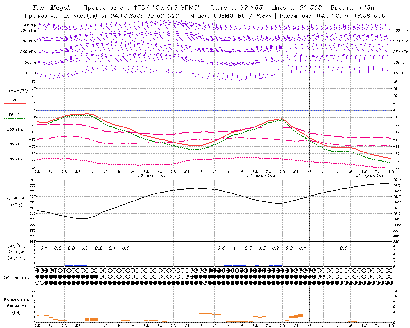Click the "Конвективн." convective cloud label
This screenshot has height=328, width=410.
pyautogui.click(x=16, y=299)
